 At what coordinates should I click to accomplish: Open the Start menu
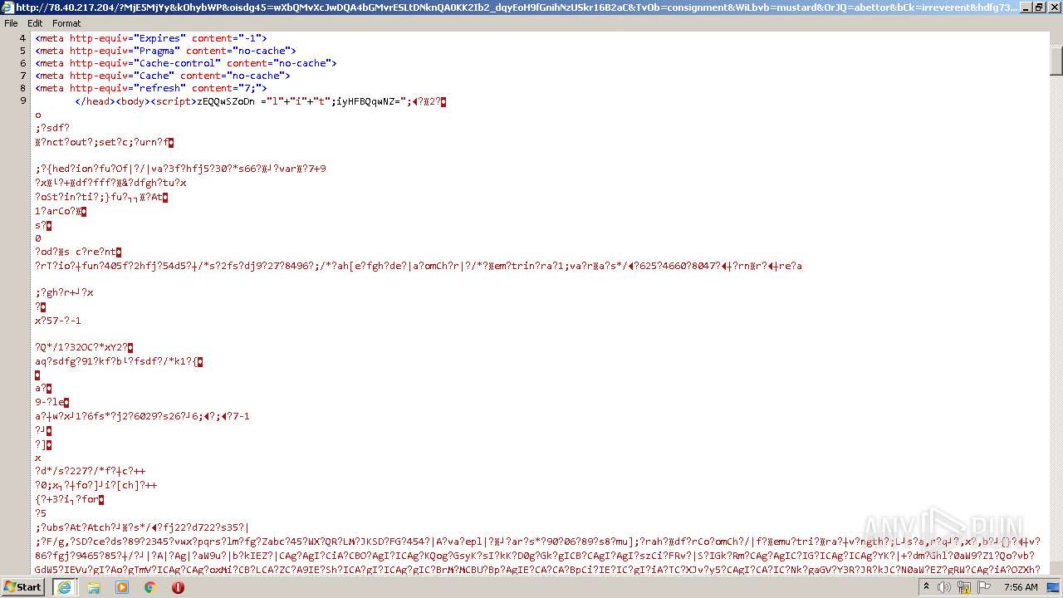click(23, 587)
